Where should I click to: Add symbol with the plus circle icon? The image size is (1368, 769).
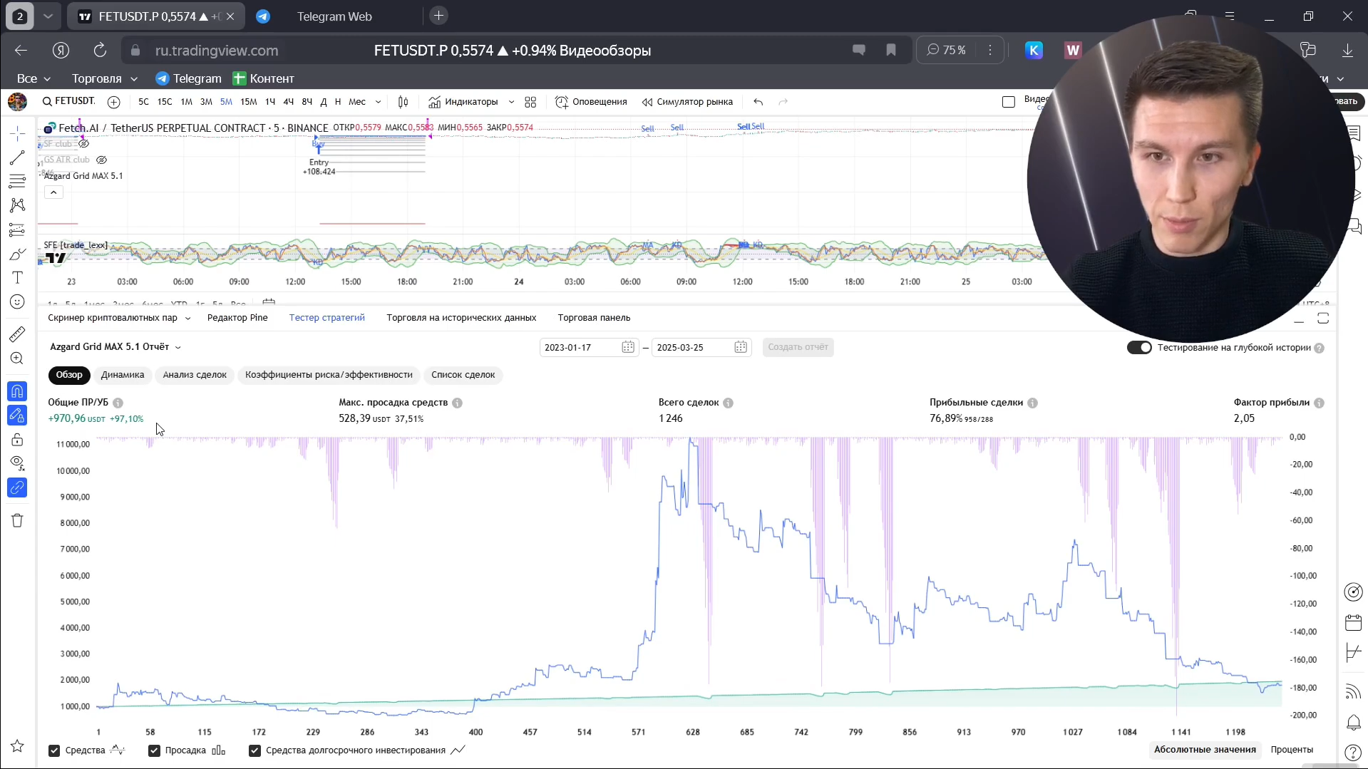click(113, 102)
